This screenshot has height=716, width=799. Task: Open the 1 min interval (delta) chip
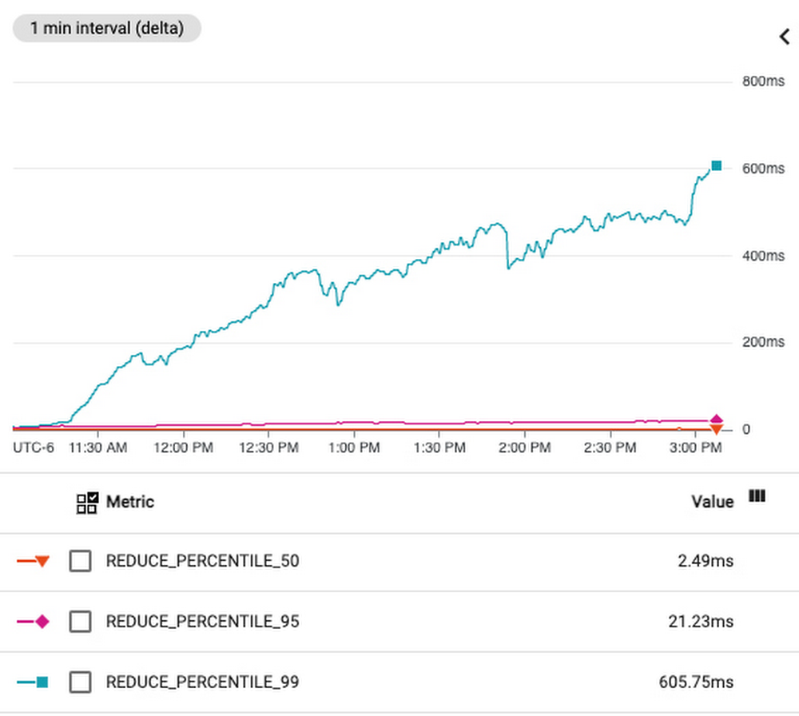coord(107,29)
